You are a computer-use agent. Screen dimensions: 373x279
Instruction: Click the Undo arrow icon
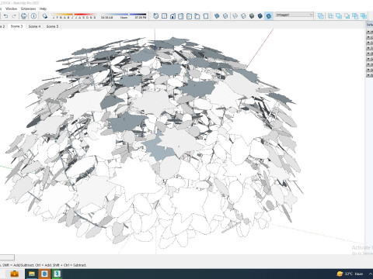tap(5, 16)
